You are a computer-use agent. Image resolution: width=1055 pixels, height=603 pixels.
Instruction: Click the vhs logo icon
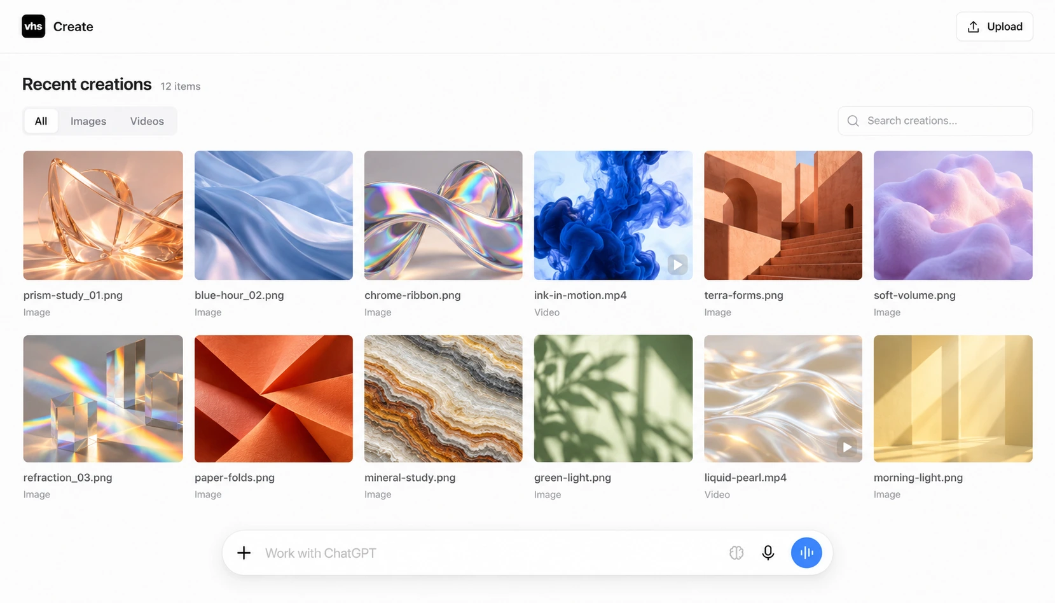pyautogui.click(x=33, y=26)
